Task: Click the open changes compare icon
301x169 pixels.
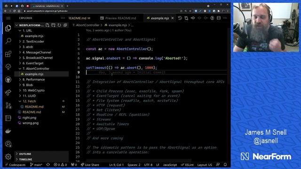Action: (x=186, y=18)
